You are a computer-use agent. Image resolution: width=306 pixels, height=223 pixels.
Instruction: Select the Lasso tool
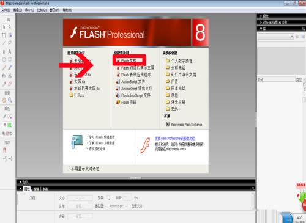point(10,43)
